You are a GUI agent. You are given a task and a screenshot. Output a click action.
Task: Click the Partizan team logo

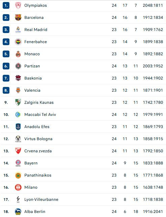pyautogui.click(x=18, y=66)
